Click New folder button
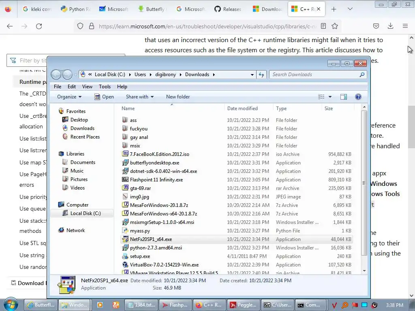 [x=178, y=97]
